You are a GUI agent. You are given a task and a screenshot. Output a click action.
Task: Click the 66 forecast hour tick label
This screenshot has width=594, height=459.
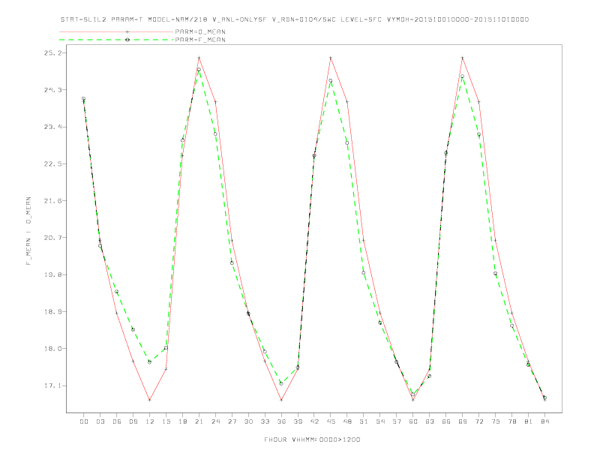446,421
